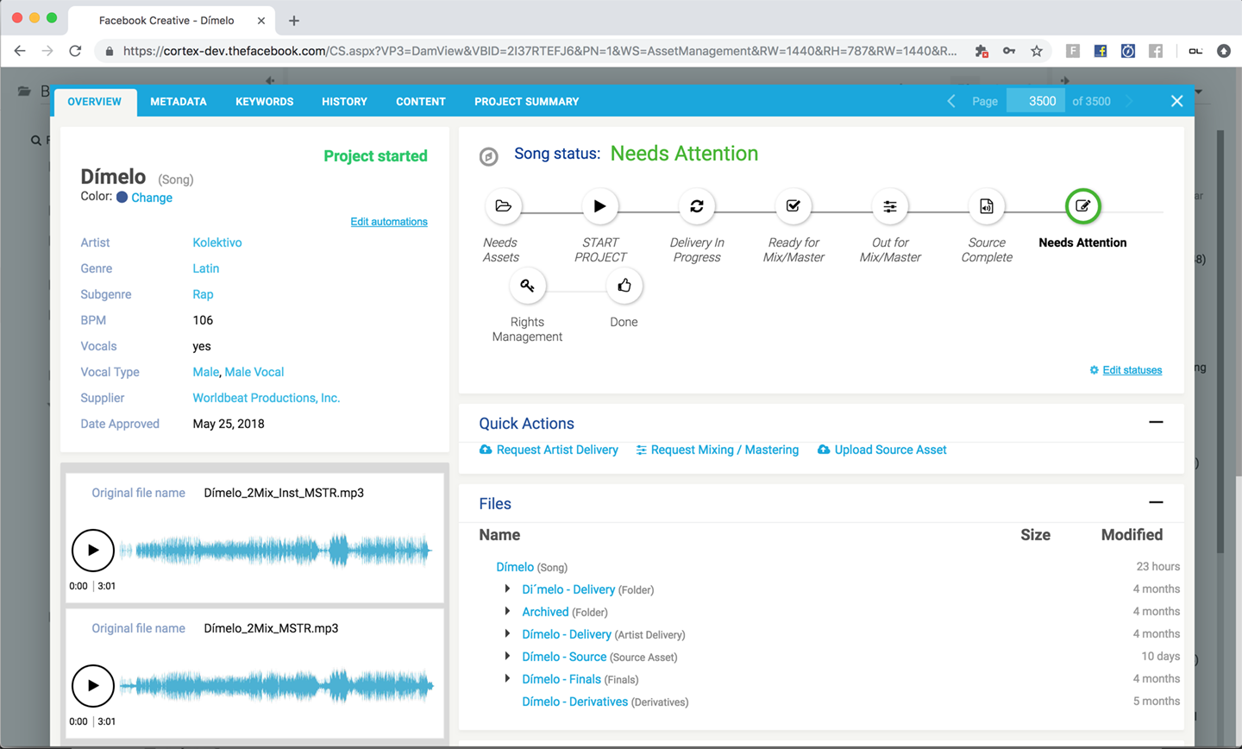Collapse the Files section
Image resolution: width=1242 pixels, height=749 pixels.
tap(1156, 502)
